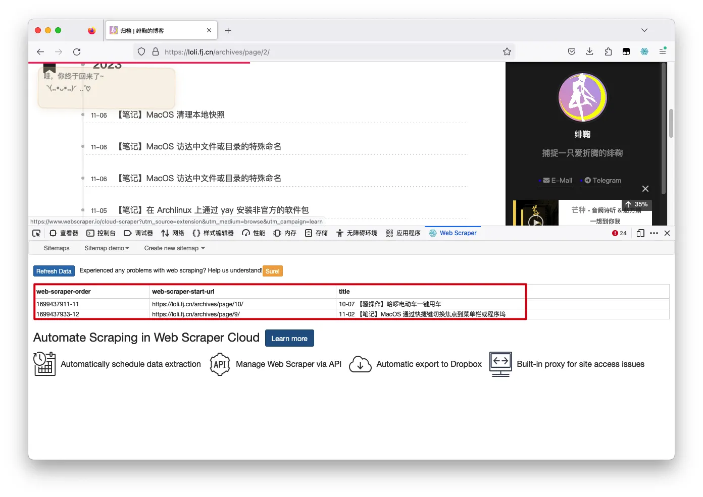Viewport: 703px width, 497px height.
Task: Select the archives/page/9/ URL cell
Action: click(243, 314)
